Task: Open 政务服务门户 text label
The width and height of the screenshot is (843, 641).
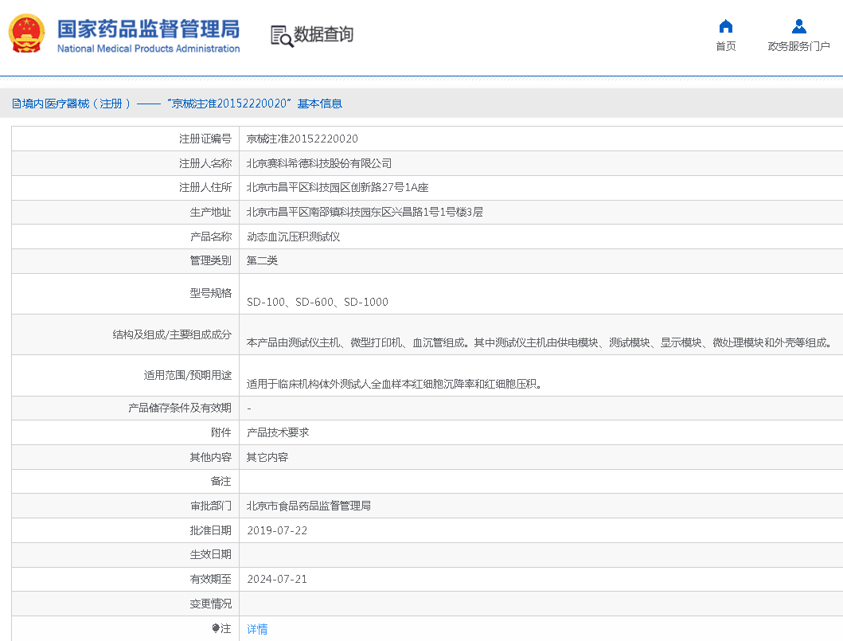Action: (798, 46)
